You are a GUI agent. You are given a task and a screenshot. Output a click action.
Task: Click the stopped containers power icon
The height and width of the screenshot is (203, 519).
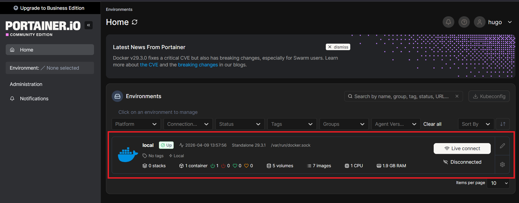pyautogui.click(x=223, y=166)
